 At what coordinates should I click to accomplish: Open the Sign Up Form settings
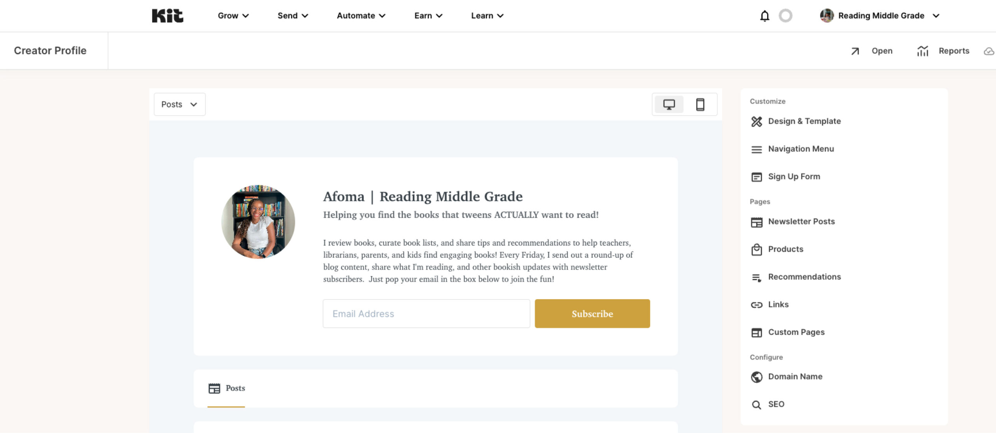[794, 177]
